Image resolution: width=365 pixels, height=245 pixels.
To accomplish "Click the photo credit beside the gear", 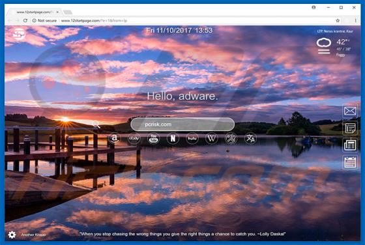I will (33, 235).
